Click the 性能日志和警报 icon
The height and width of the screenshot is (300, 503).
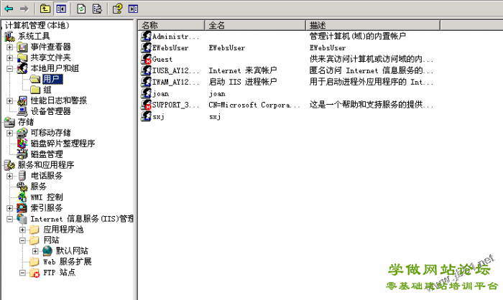[x=22, y=101]
